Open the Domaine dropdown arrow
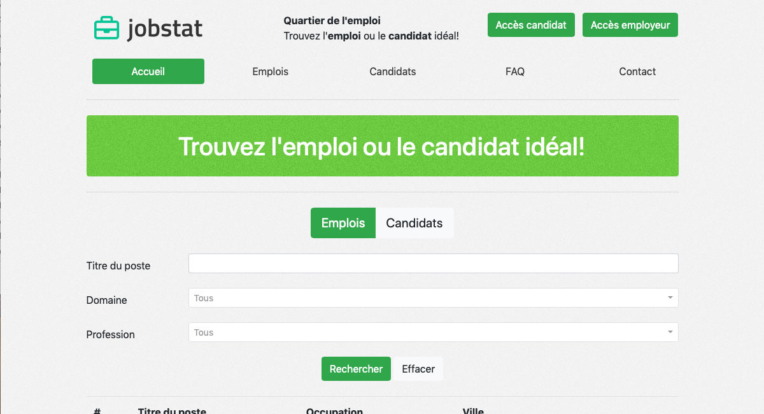 669,297
